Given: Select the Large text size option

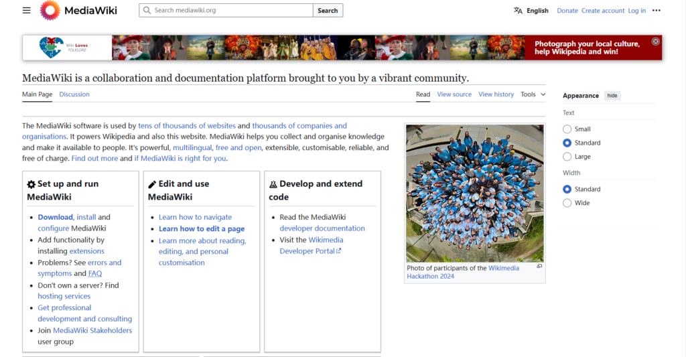Looking at the screenshot, I should coord(567,157).
